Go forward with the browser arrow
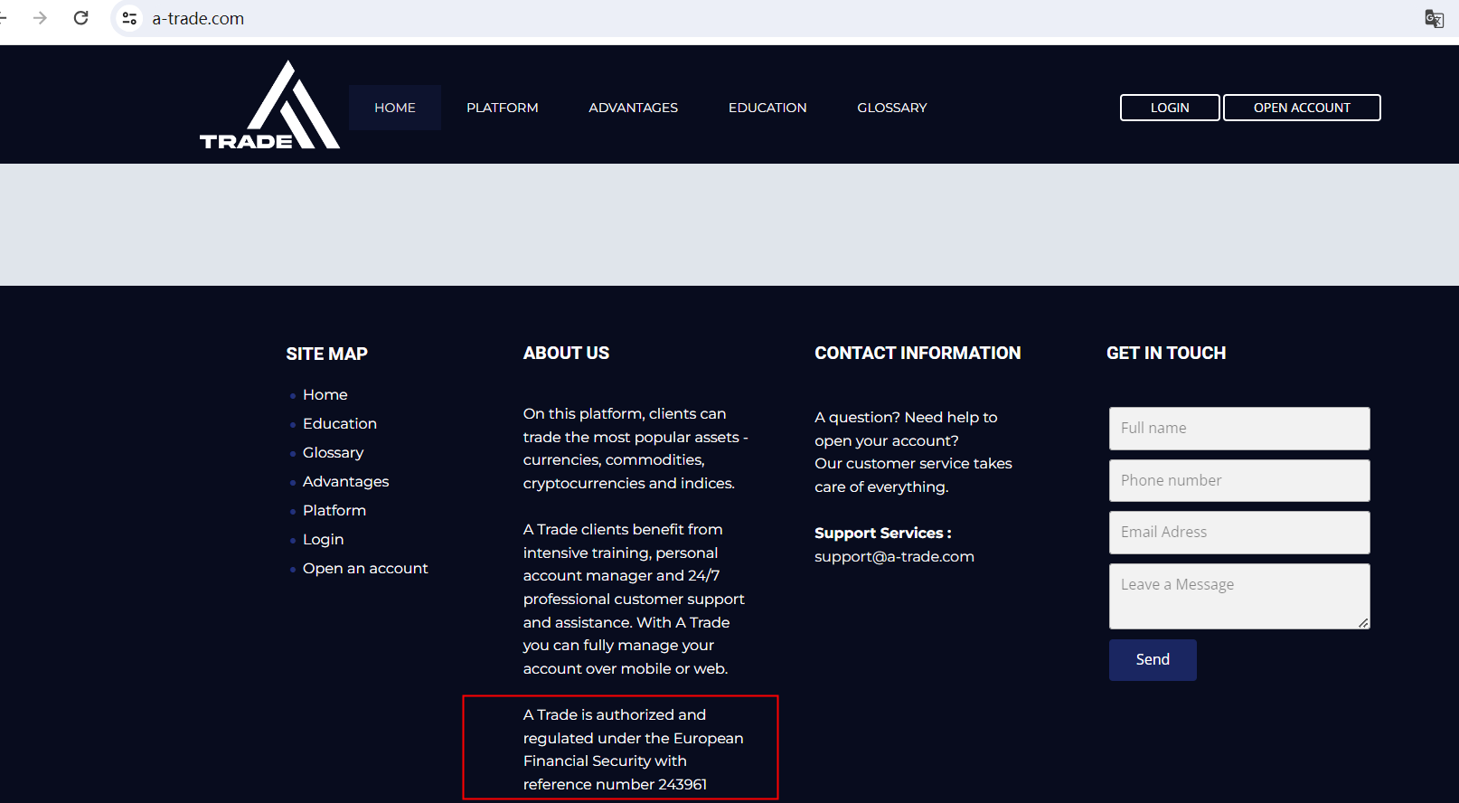The width and height of the screenshot is (1459, 803). point(40,18)
